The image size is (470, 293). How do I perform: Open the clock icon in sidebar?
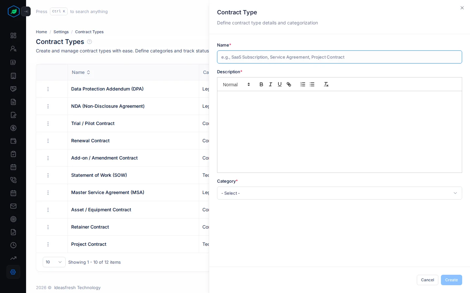(13, 245)
